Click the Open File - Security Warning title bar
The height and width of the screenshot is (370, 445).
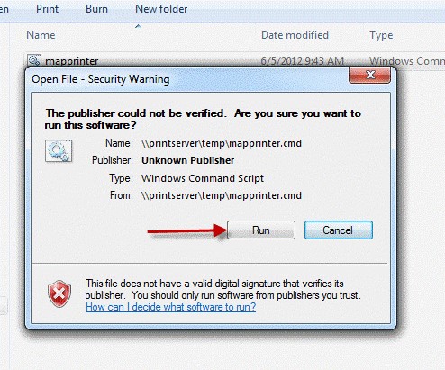(186, 79)
